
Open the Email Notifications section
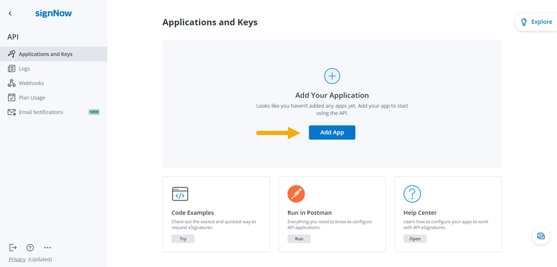pyautogui.click(x=54, y=112)
